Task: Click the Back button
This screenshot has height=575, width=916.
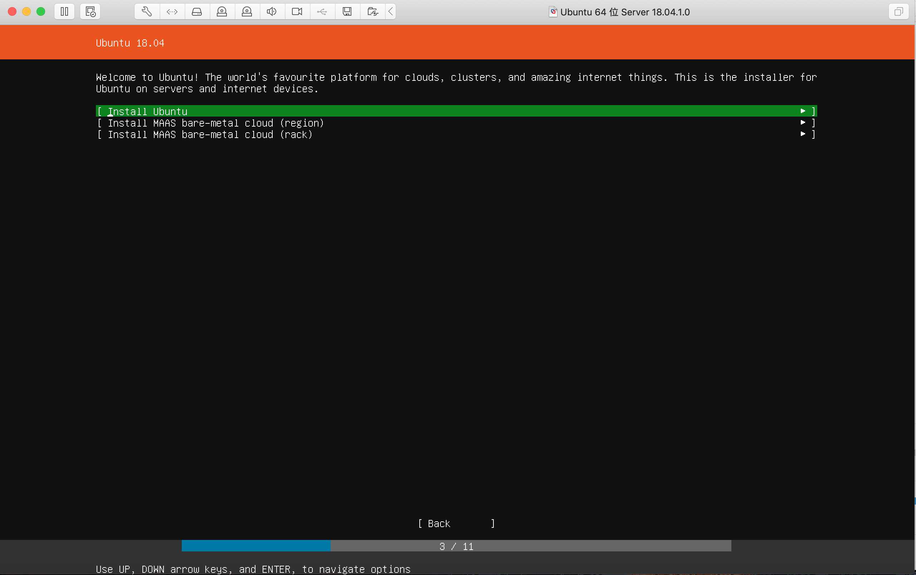Action: click(456, 523)
